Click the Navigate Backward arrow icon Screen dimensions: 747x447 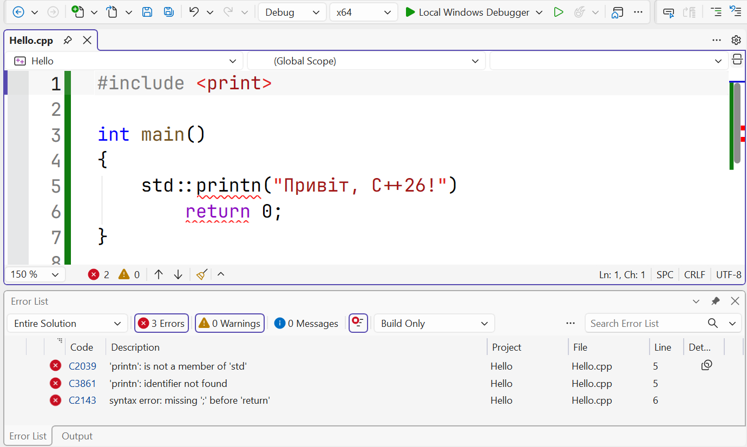coord(18,12)
